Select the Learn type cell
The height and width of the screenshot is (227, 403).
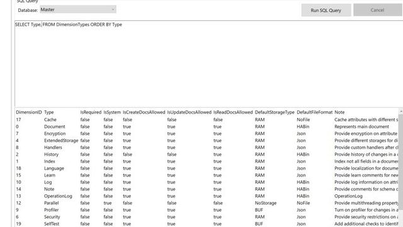[50, 175]
